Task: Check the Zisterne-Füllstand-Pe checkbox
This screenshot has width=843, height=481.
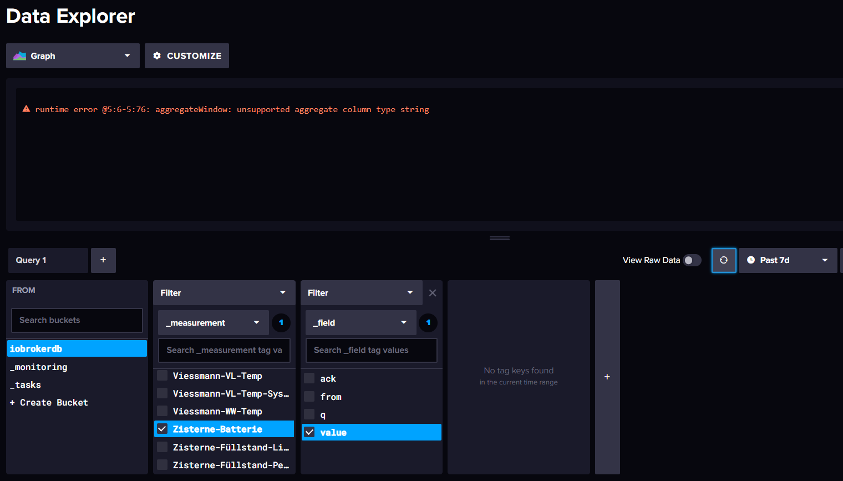Action: click(162, 465)
